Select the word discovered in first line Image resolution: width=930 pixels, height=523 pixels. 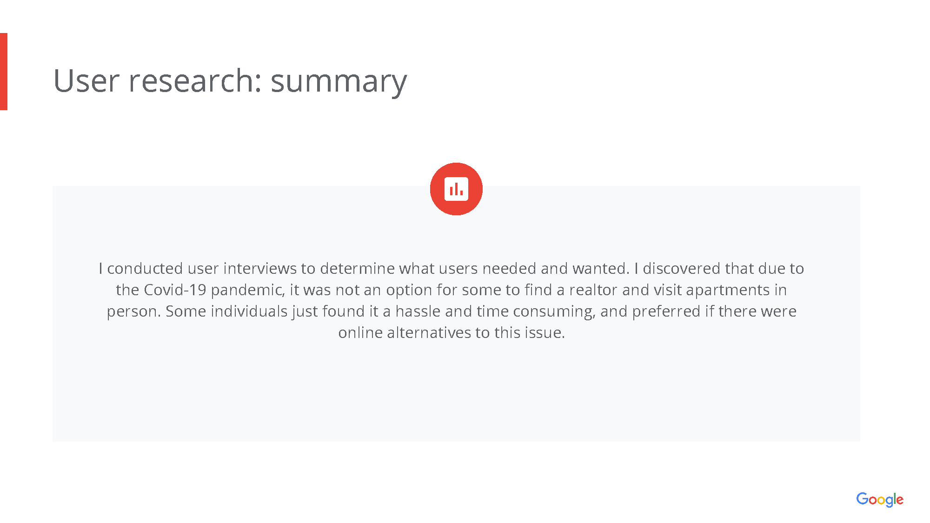[681, 268]
